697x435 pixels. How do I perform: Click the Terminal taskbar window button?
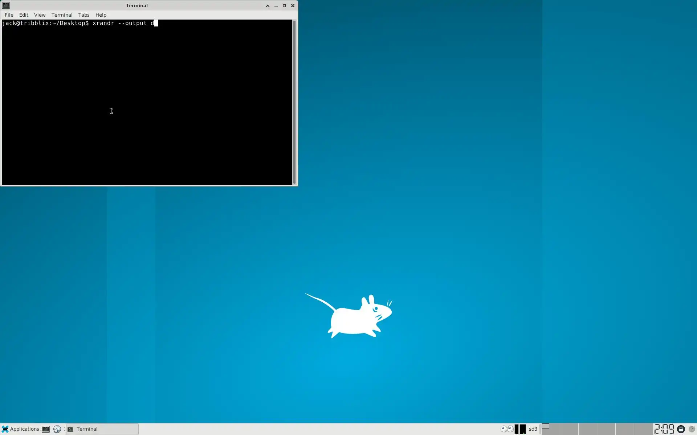pyautogui.click(x=102, y=429)
